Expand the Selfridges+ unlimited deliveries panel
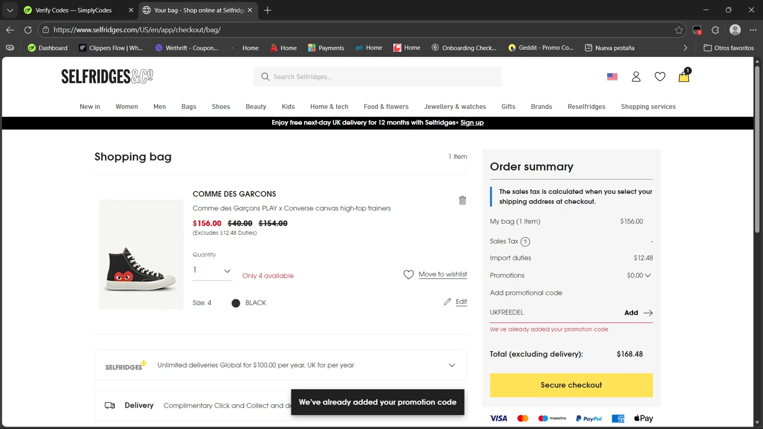763x429 pixels. click(x=452, y=365)
